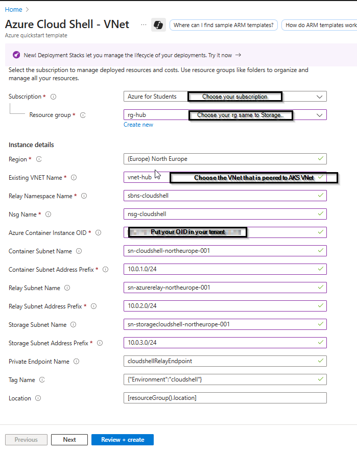Viewport: 357px width, 453px height.
Task: Show info tooltip for Storage Subnet Name
Action: coord(74,324)
